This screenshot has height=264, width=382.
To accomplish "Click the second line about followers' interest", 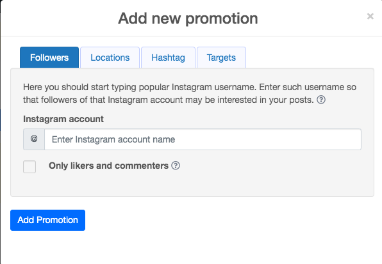I will (169, 100).
